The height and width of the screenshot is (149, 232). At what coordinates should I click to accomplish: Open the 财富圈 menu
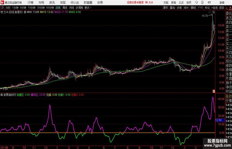(88, 2)
